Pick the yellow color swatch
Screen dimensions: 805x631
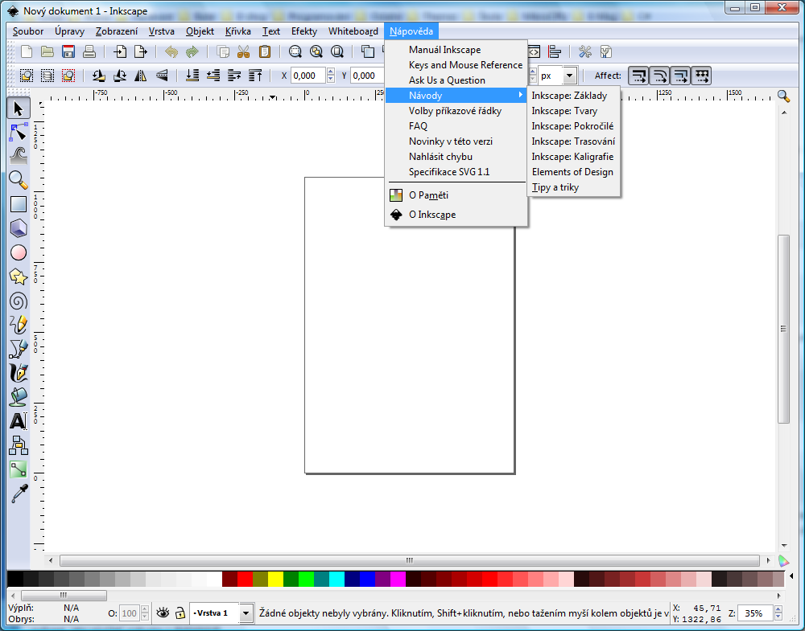click(275, 580)
